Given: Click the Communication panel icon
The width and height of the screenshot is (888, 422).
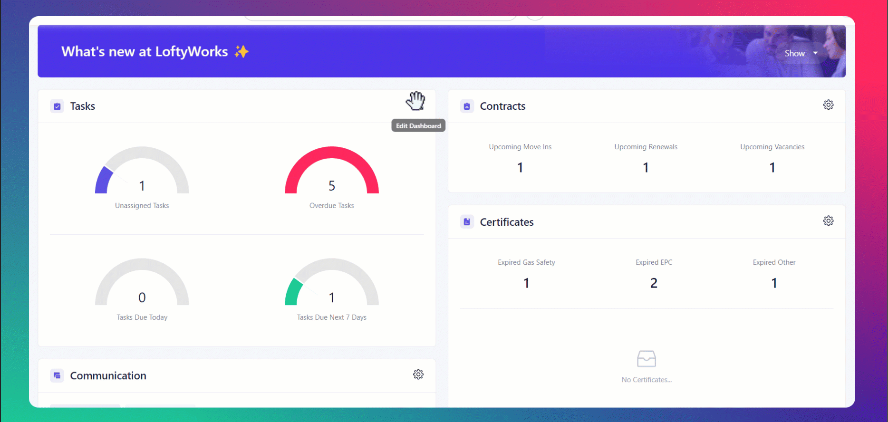Looking at the screenshot, I should (57, 375).
